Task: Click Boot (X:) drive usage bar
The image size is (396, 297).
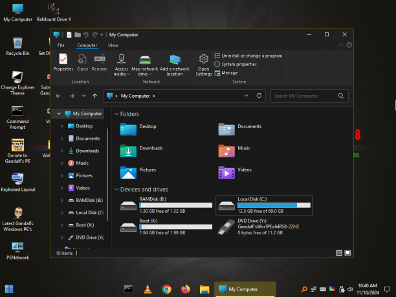Action: 176,226
